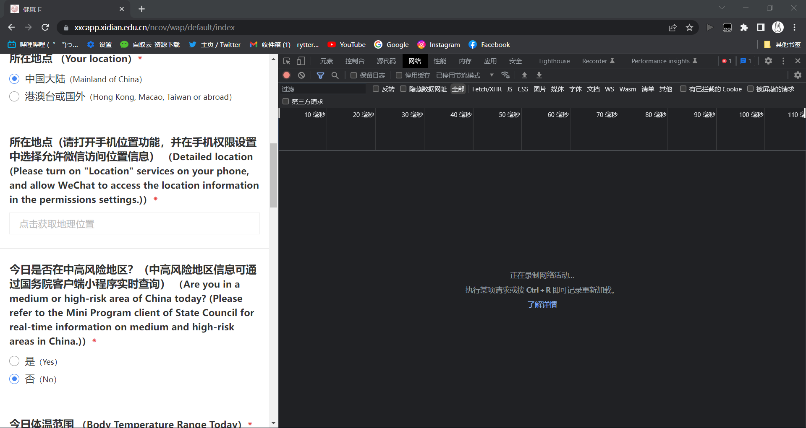Toggle the browser side panel icon

point(761,28)
